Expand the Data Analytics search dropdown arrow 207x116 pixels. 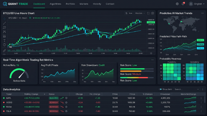[x=198, y=89]
